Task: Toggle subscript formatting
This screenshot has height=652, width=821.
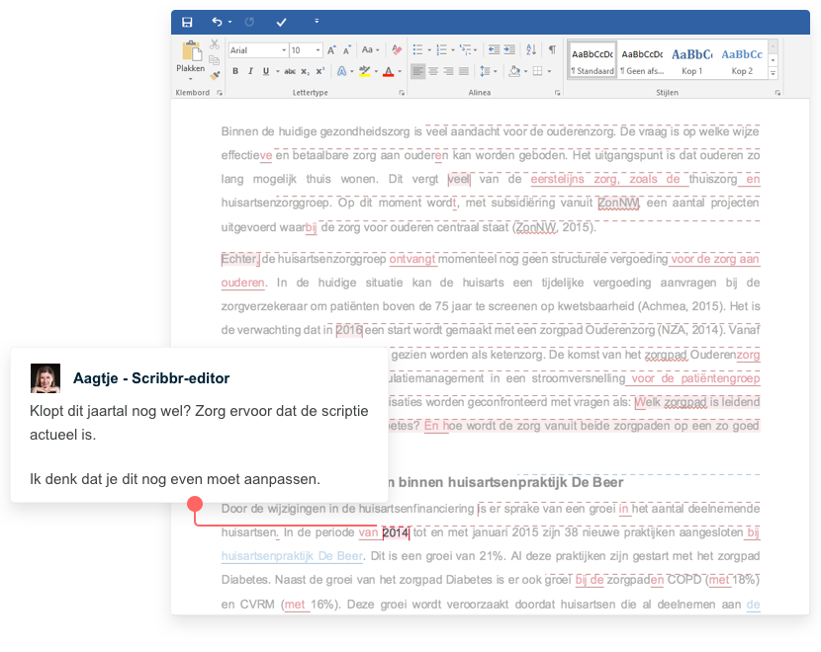Action: point(306,72)
